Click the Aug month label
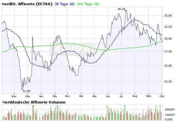Viewport: 179px width, 122px height. 135,96
